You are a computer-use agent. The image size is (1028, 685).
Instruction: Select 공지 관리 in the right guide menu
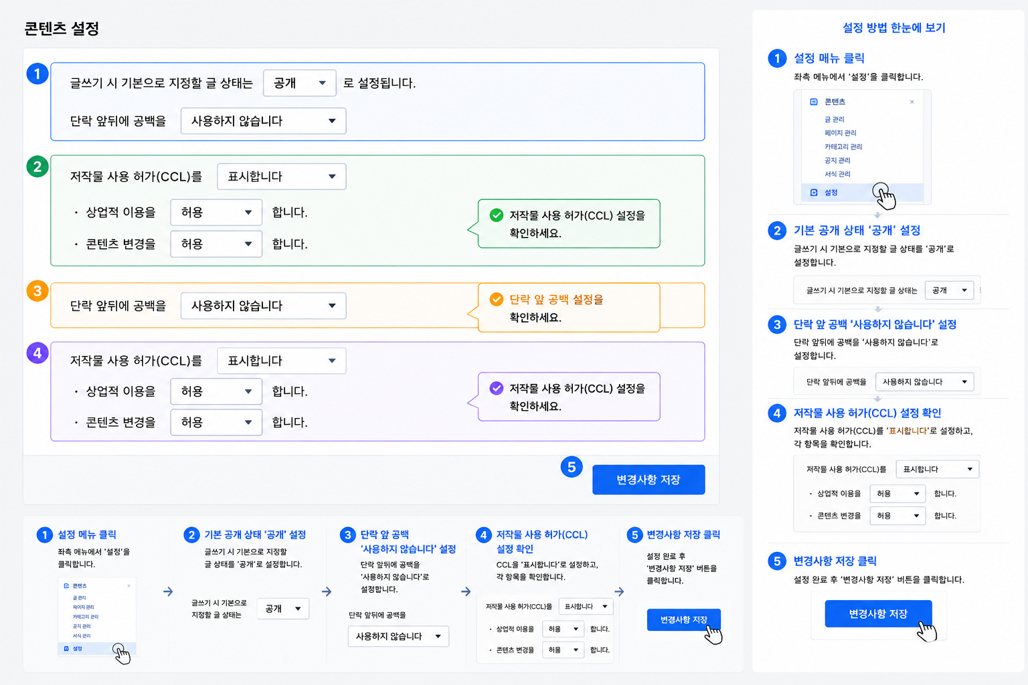[x=837, y=161]
